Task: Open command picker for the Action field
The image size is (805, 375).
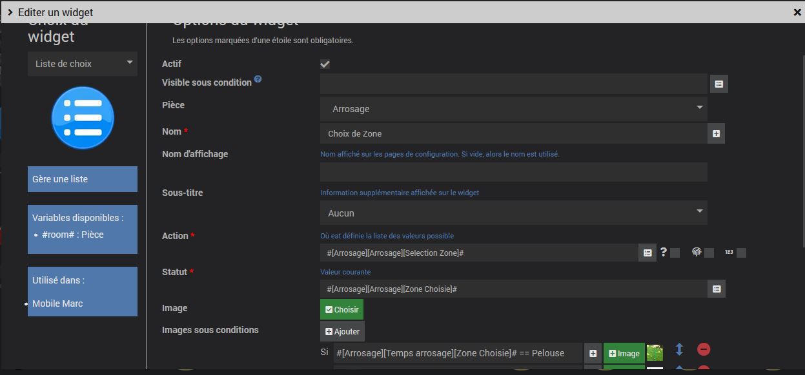Action: 647,253
